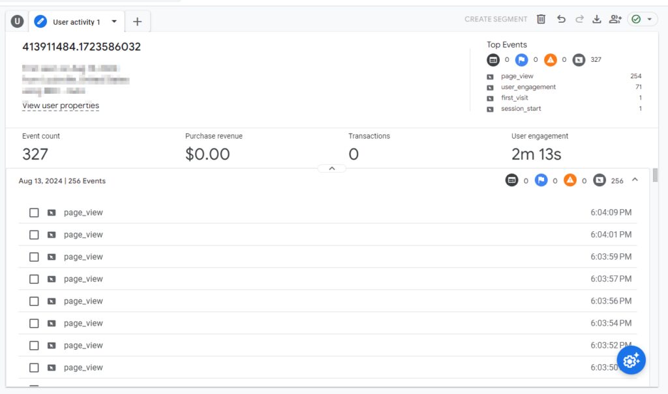Collapse the Aug 13, 2024 events group

tap(635, 180)
